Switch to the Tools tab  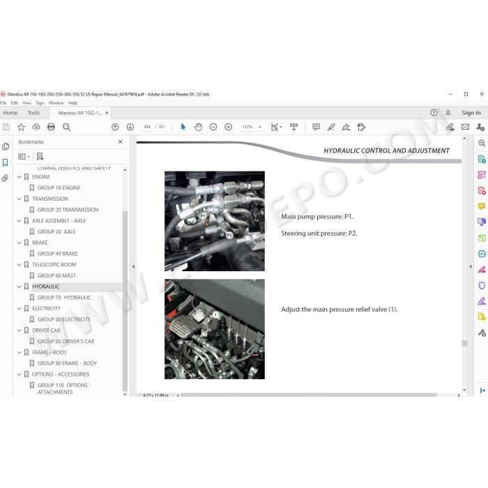[x=33, y=113]
